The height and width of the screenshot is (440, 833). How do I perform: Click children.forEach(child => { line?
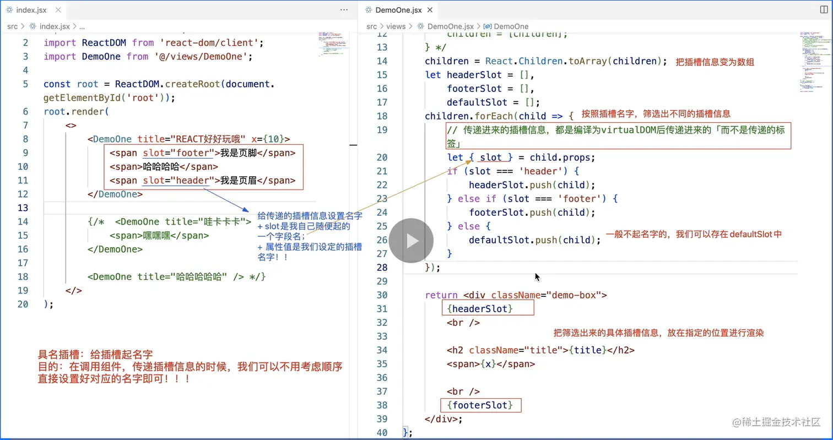click(x=499, y=116)
